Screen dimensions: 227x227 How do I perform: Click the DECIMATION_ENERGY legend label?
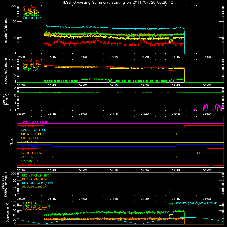click(36, 175)
